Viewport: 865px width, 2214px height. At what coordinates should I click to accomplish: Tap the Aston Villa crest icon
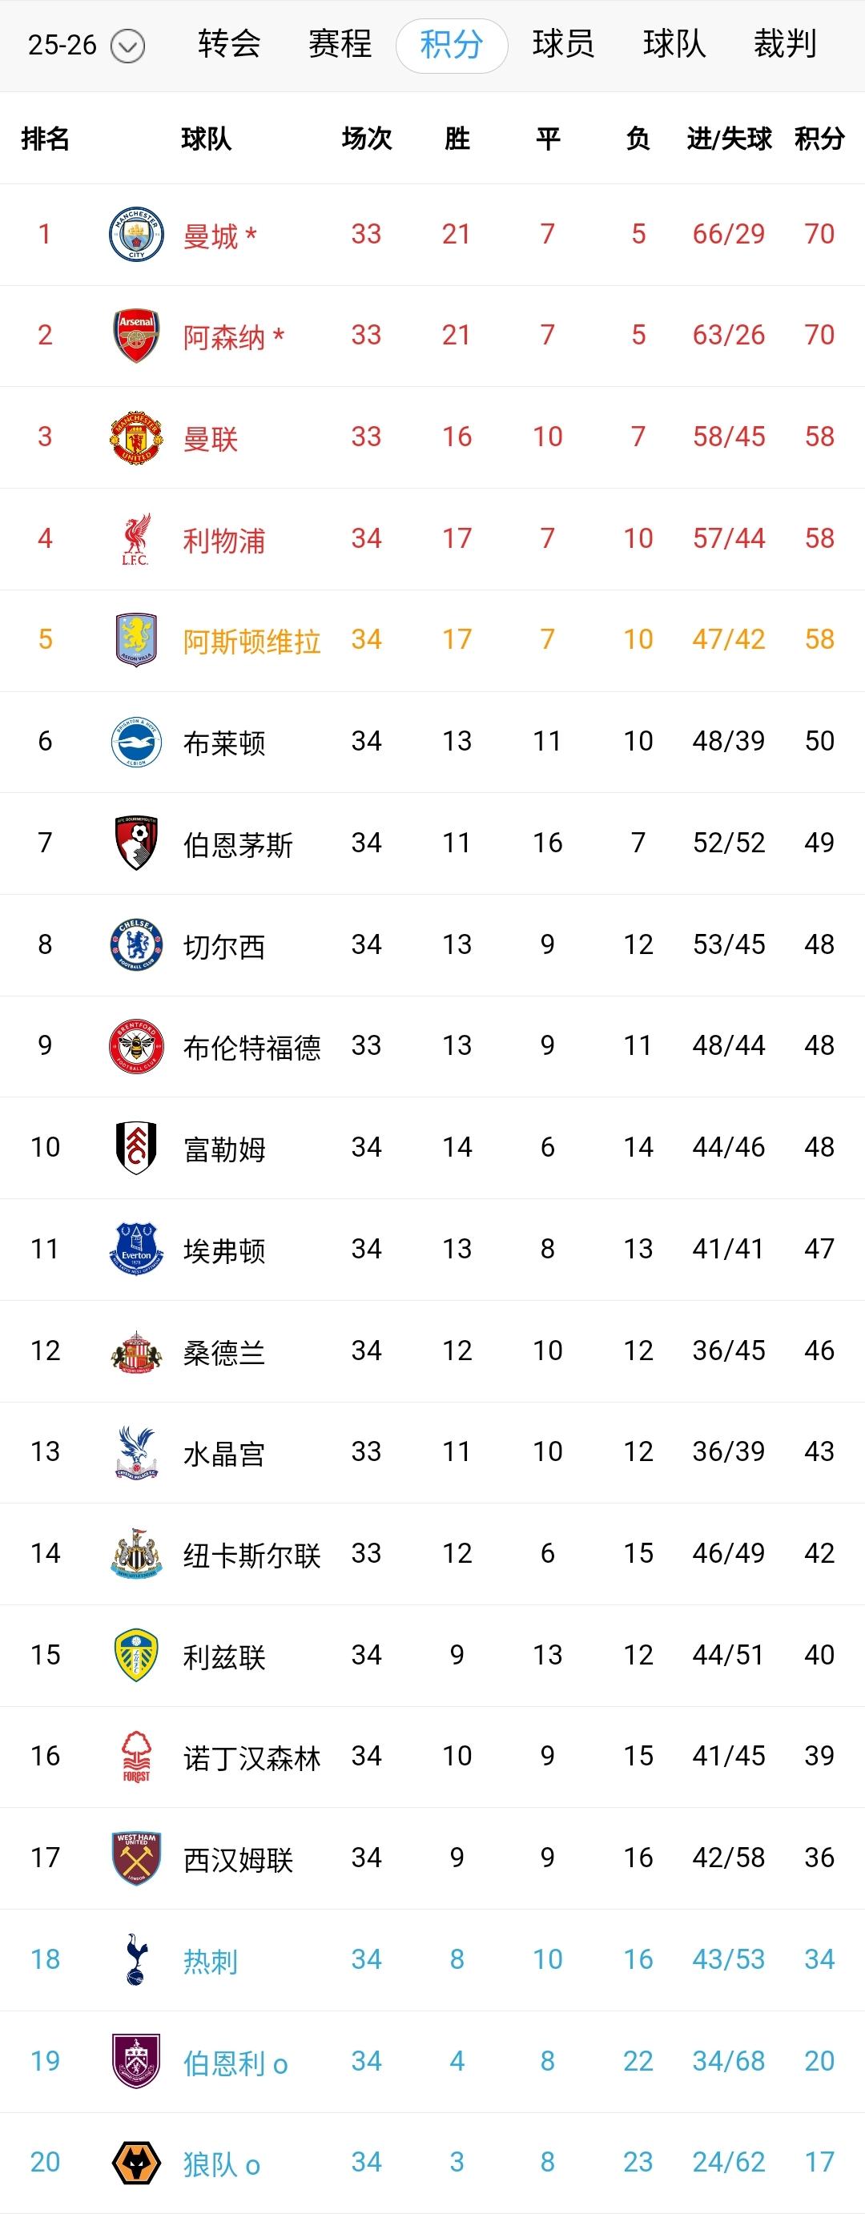click(x=135, y=639)
